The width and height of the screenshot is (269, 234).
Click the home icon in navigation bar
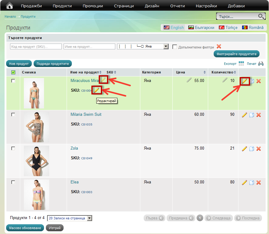click(x=9, y=5)
